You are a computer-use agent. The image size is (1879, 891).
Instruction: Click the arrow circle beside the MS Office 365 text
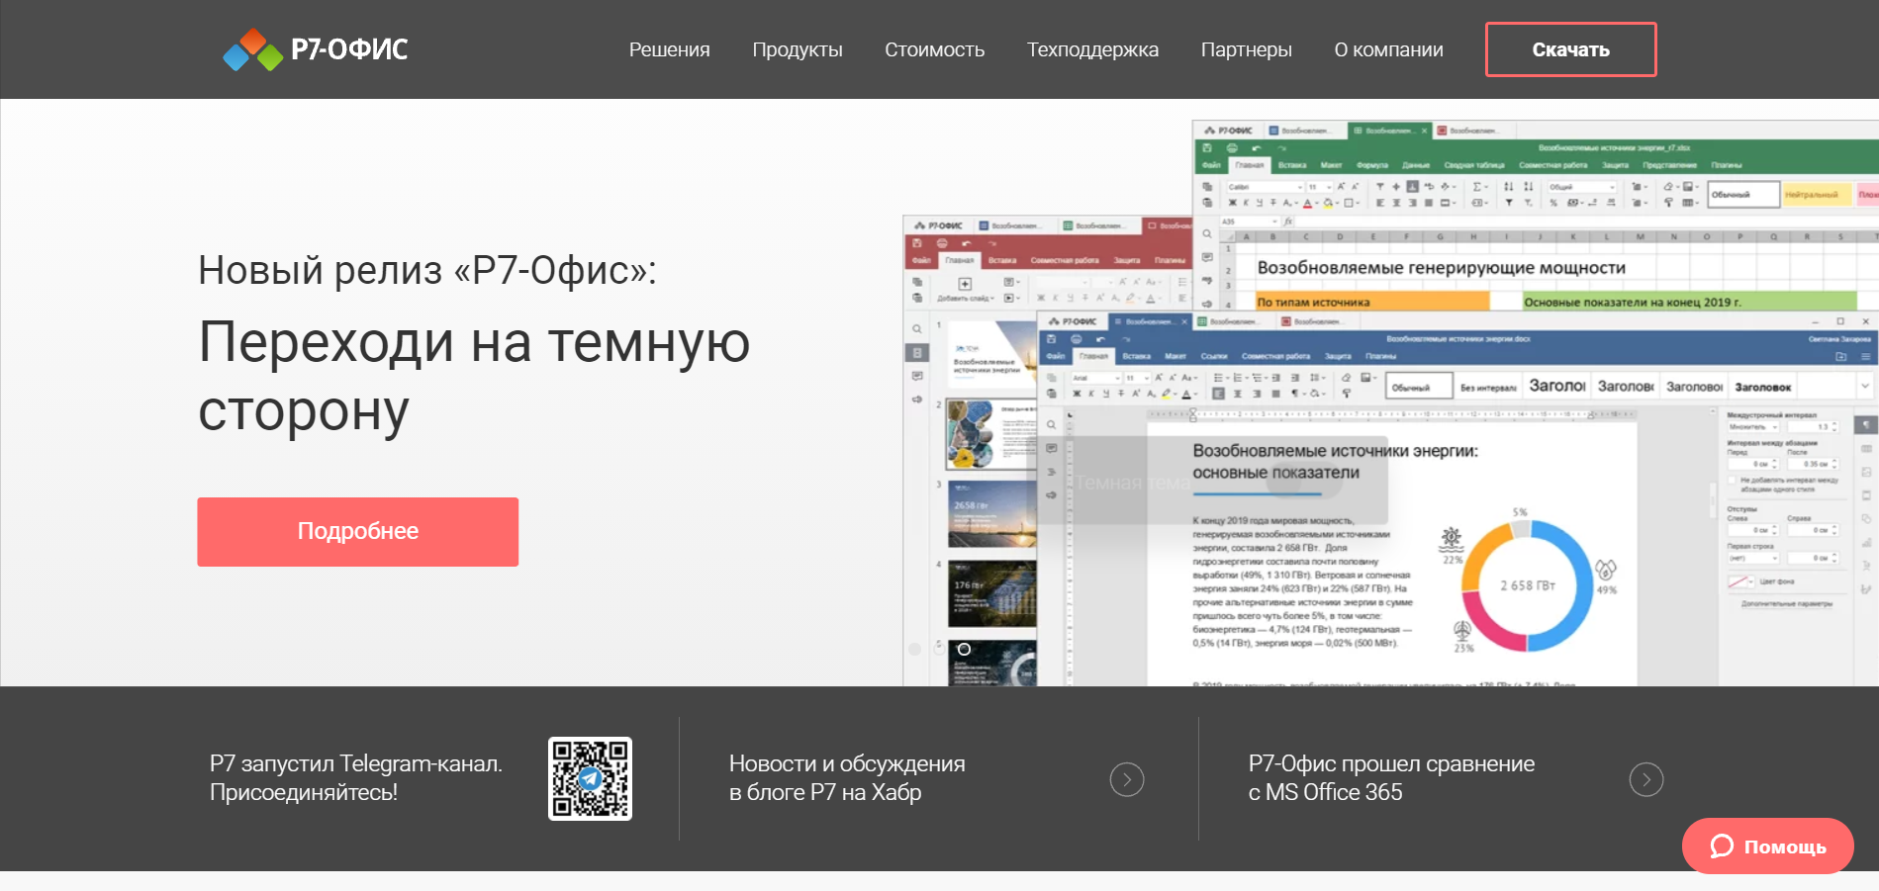(x=1645, y=779)
